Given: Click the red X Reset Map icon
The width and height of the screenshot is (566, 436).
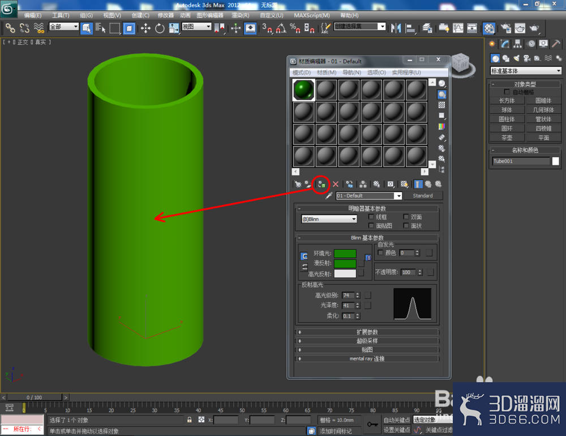Looking at the screenshot, I should tap(335, 184).
